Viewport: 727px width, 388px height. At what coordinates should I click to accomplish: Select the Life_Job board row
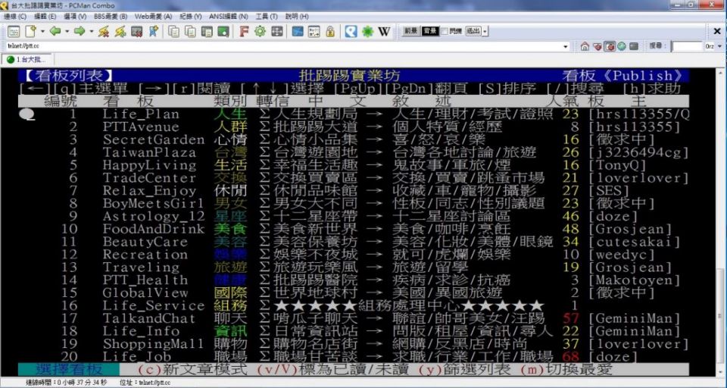click(x=354, y=357)
